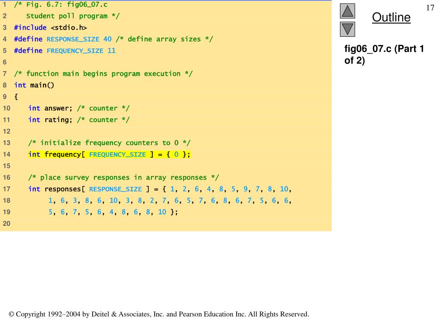The height and width of the screenshot is (329, 439).
Task: Click the '#include <stdio.h>' line
Action: click(x=51, y=28)
